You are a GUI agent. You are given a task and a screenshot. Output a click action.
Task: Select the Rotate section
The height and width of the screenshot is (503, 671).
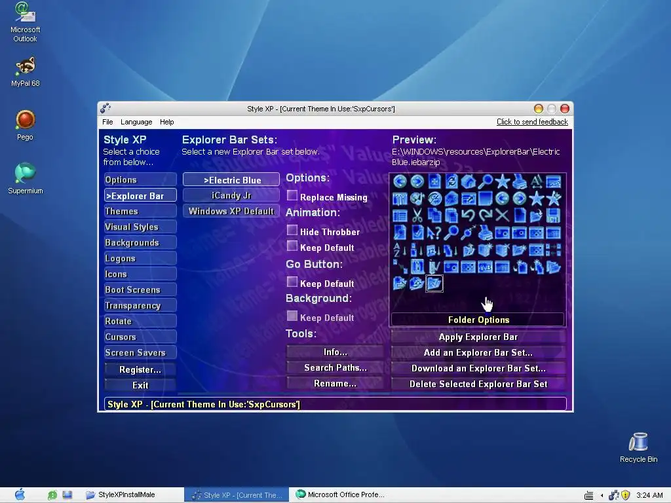coord(140,321)
